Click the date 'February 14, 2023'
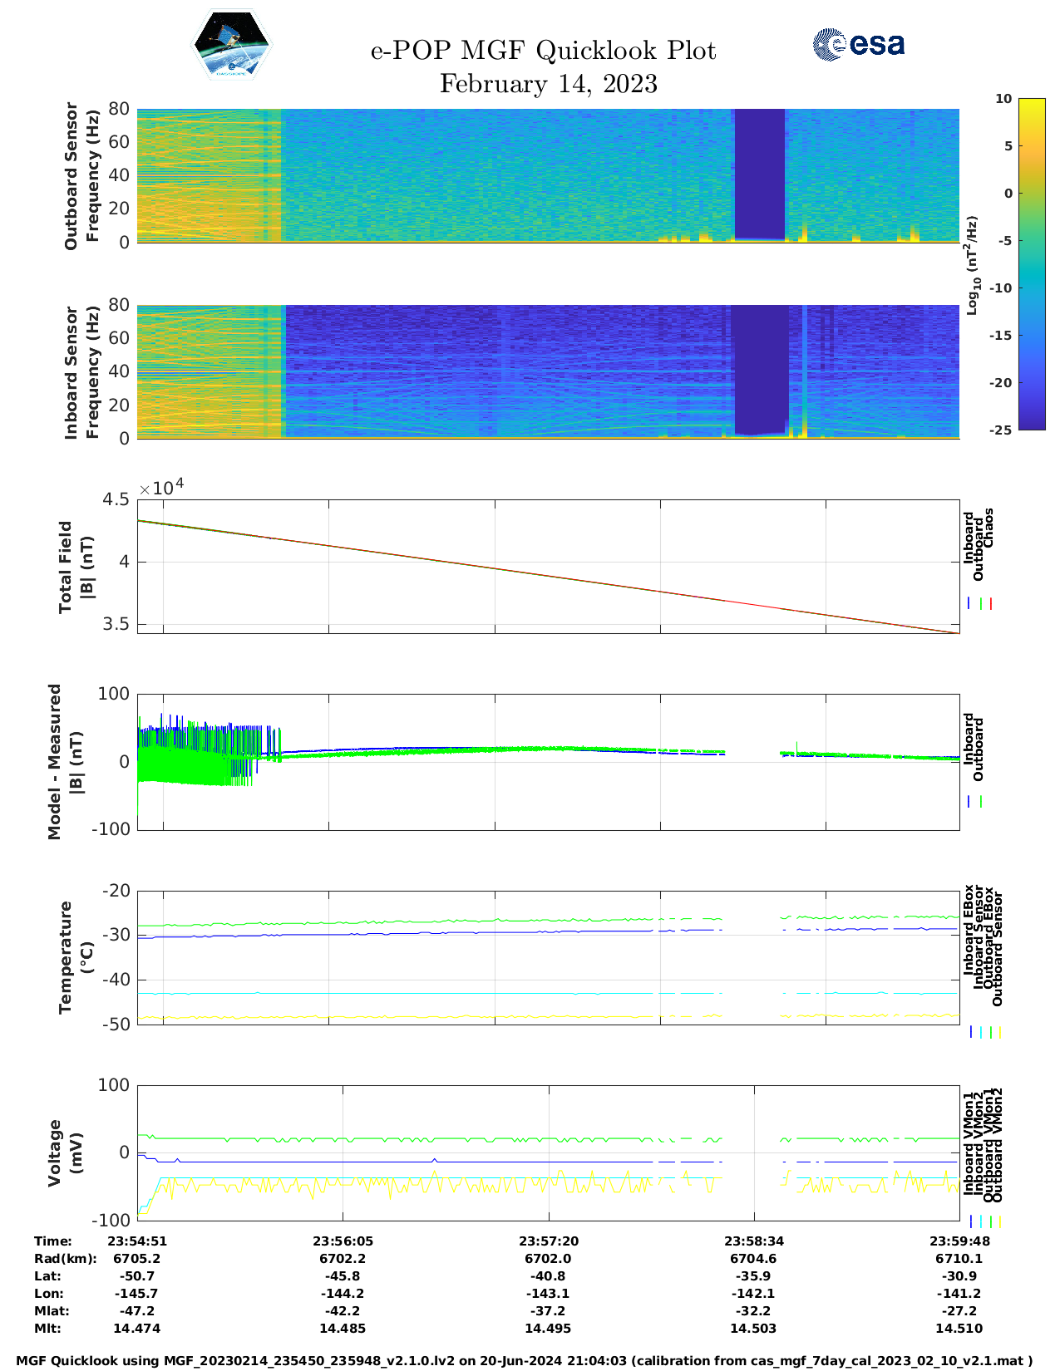1060x1371 pixels. [548, 84]
